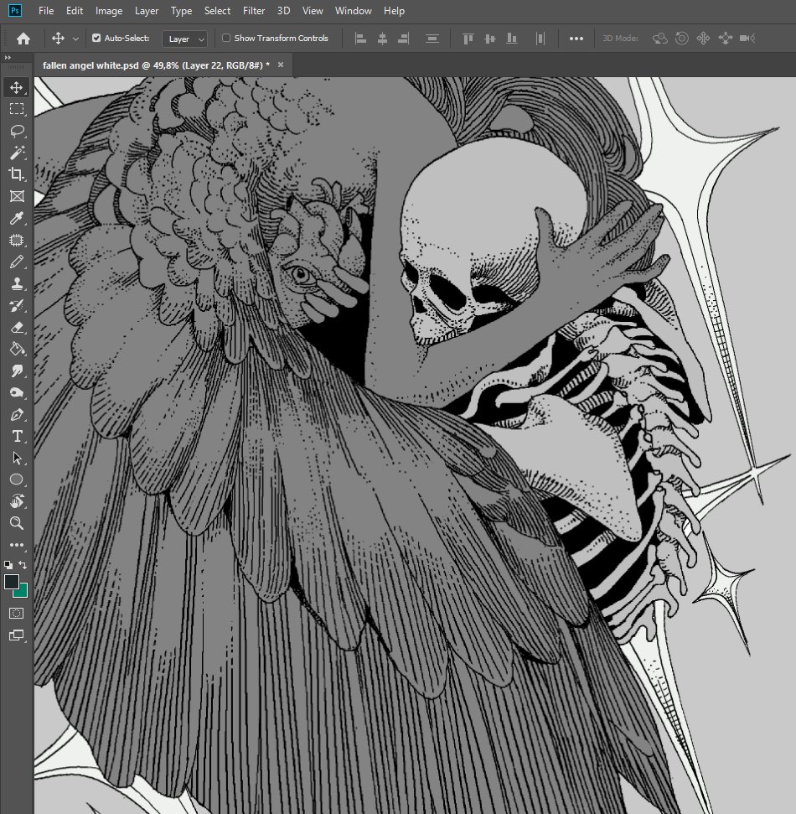Select the Zoom tool
The width and height of the screenshot is (796, 814).
(18, 523)
